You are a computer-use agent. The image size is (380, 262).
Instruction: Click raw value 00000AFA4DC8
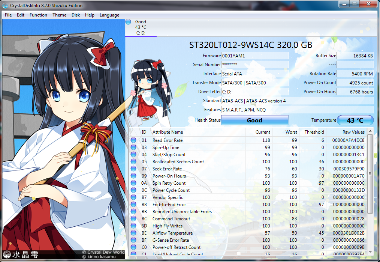click(348, 140)
